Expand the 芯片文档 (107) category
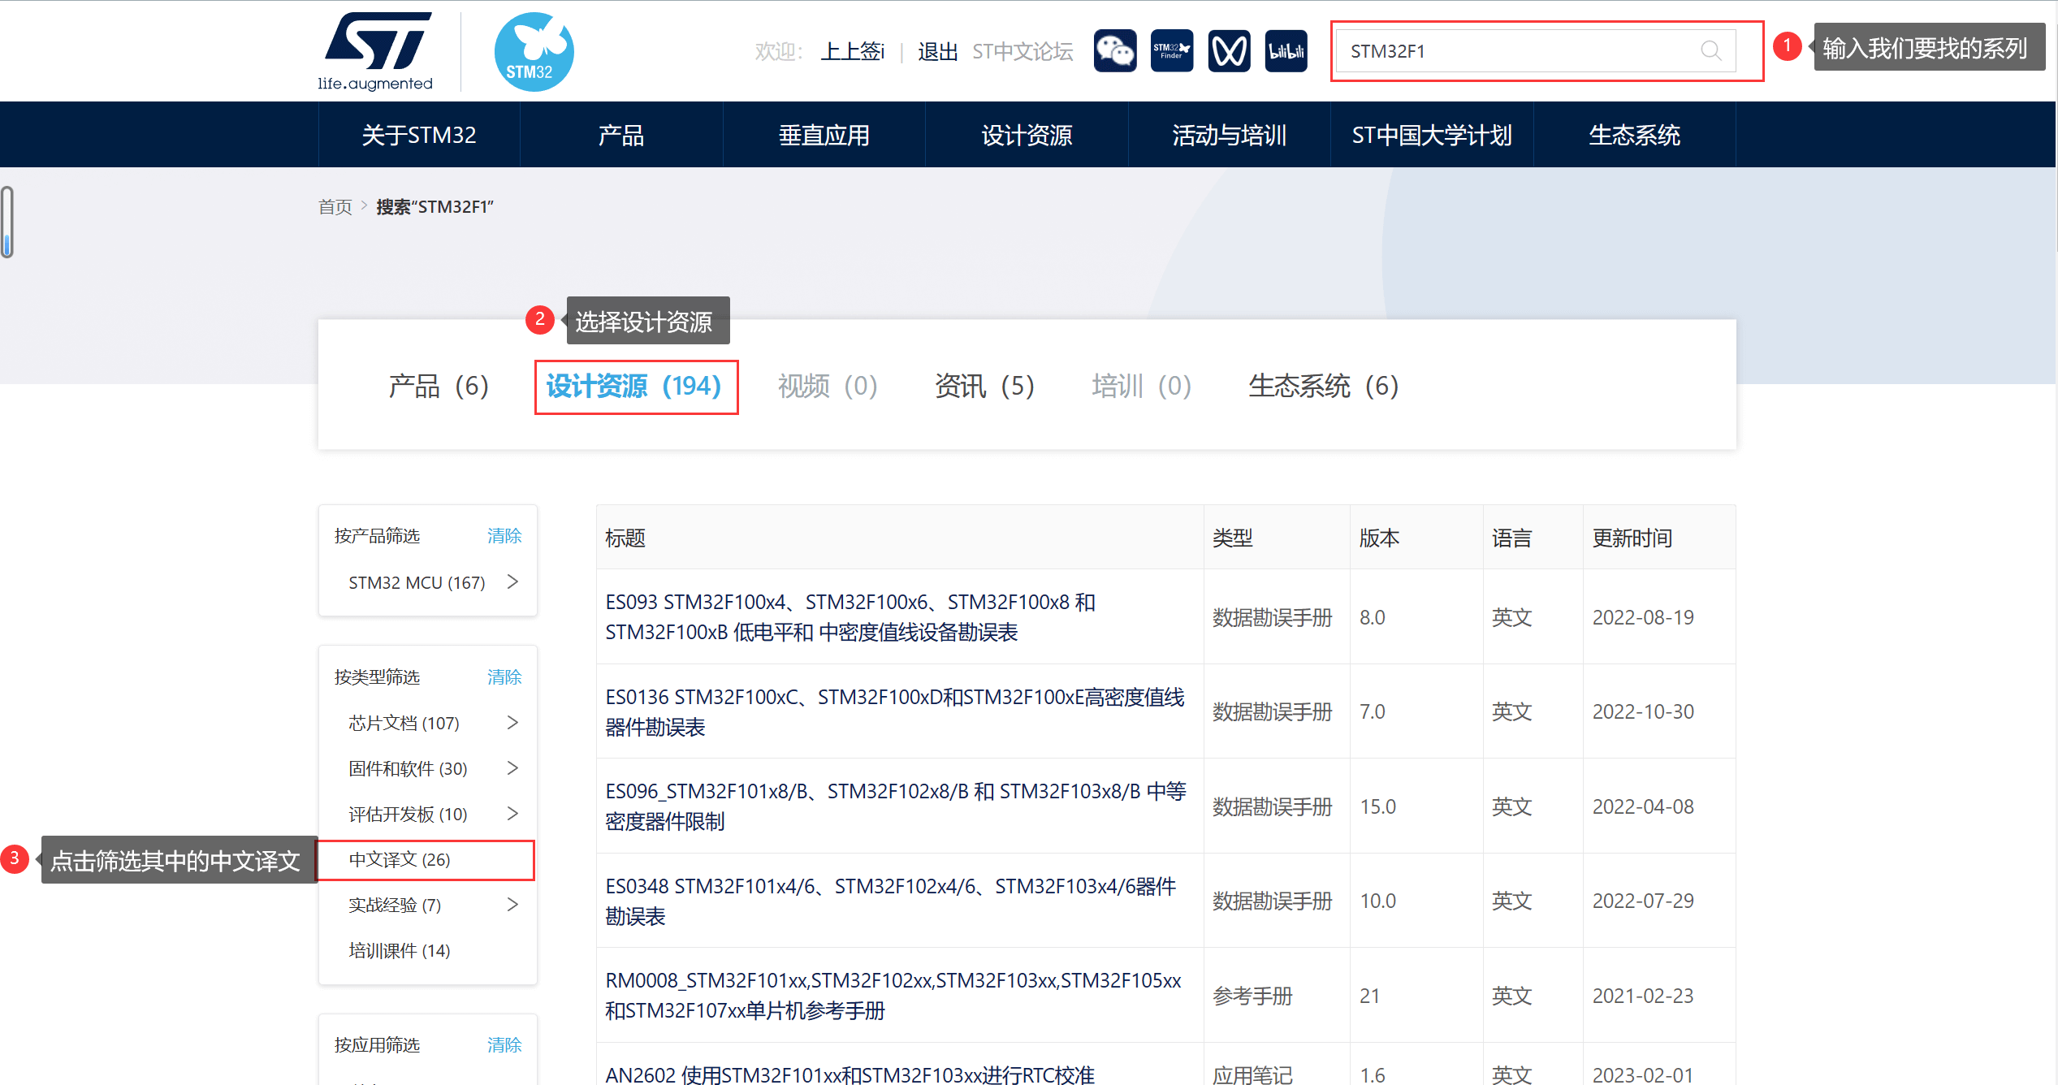Image resolution: width=2058 pixels, height=1085 pixels. tap(512, 723)
